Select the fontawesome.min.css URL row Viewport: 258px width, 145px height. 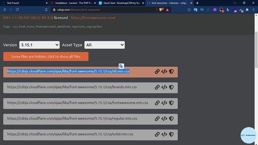coord(90,104)
